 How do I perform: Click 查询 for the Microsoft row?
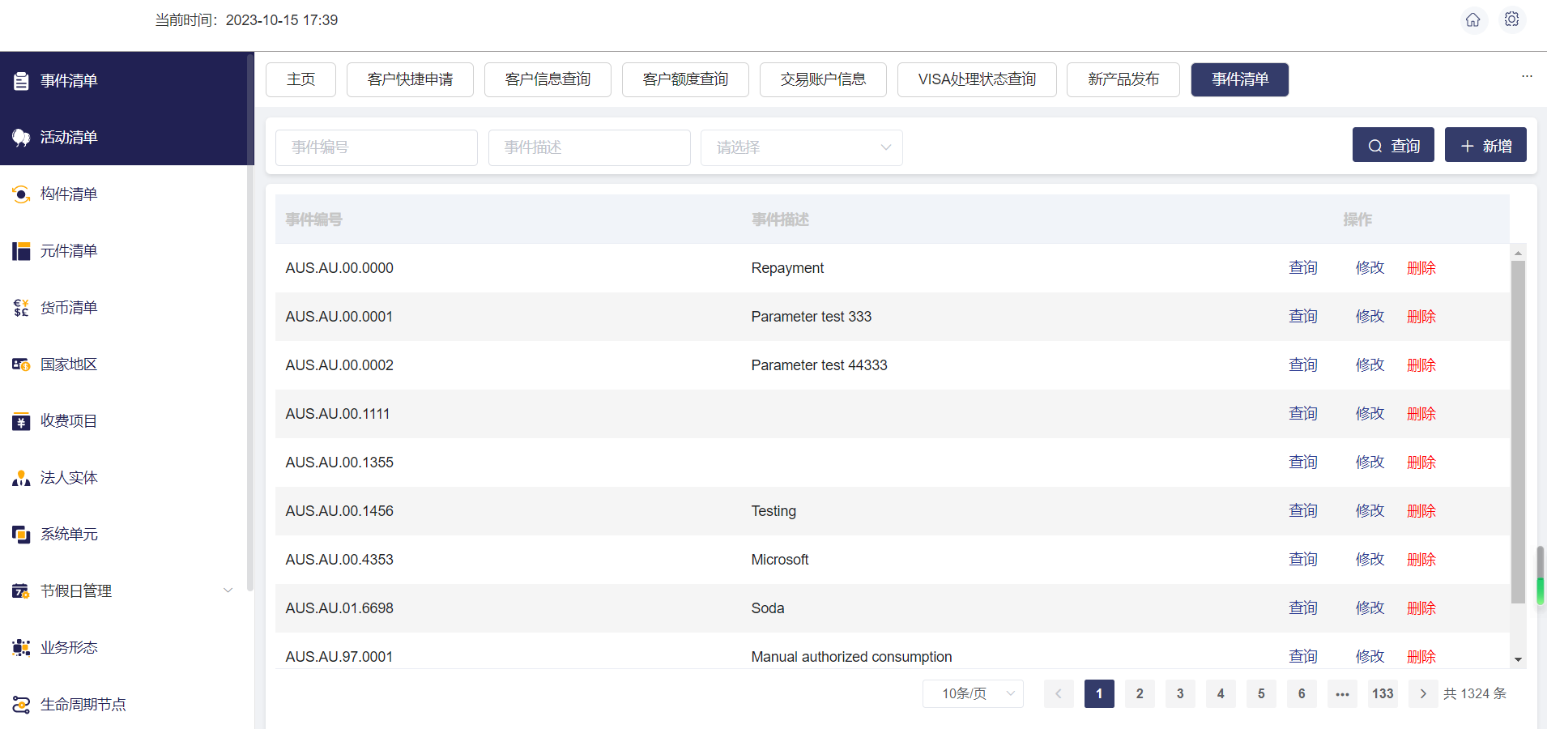tap(1303, 560)
